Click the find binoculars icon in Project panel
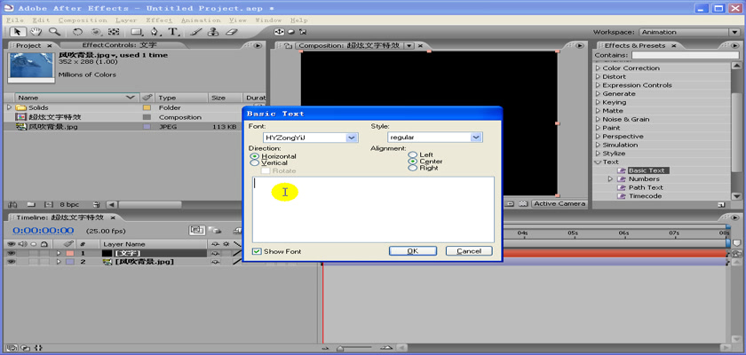 pos(12,204)
